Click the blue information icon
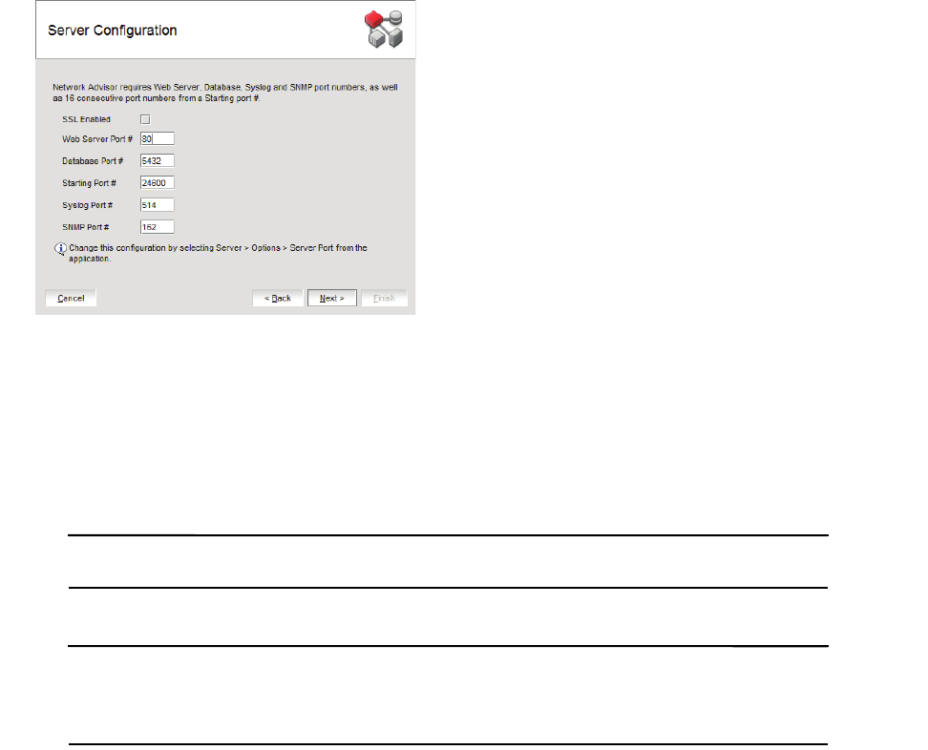This screenshot has width=928, height=750. tap(60, 249)
